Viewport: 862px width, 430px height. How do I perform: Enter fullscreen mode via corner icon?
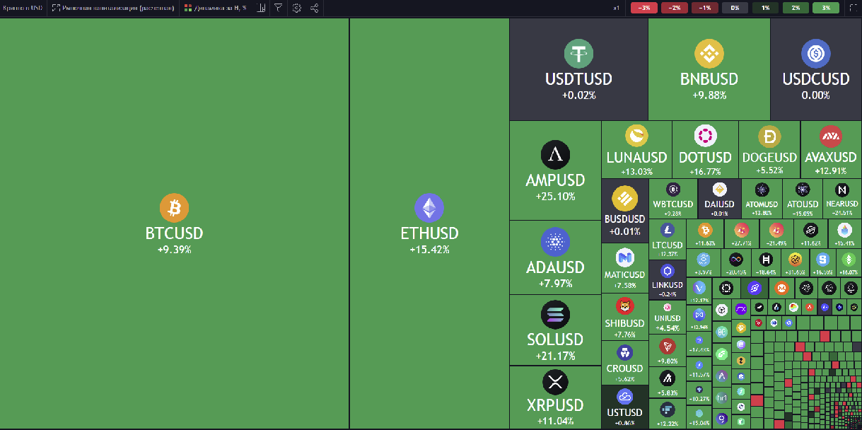click(x=852, y=8)
